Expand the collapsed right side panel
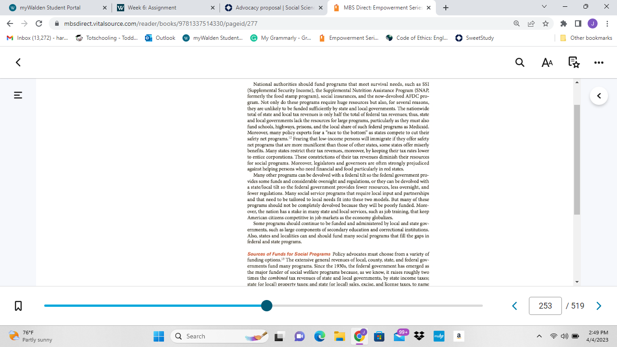 (x=599, y=96)
